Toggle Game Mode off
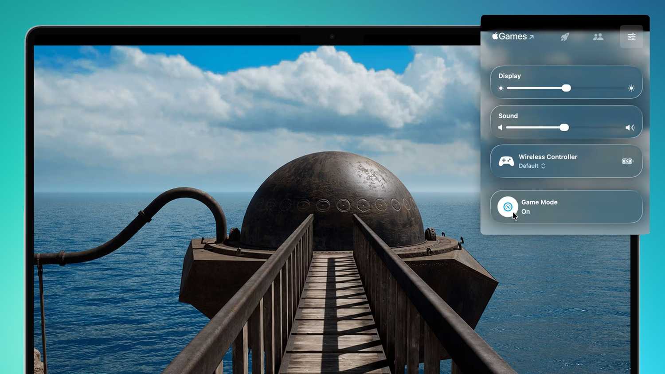 (x=508, y=206)
